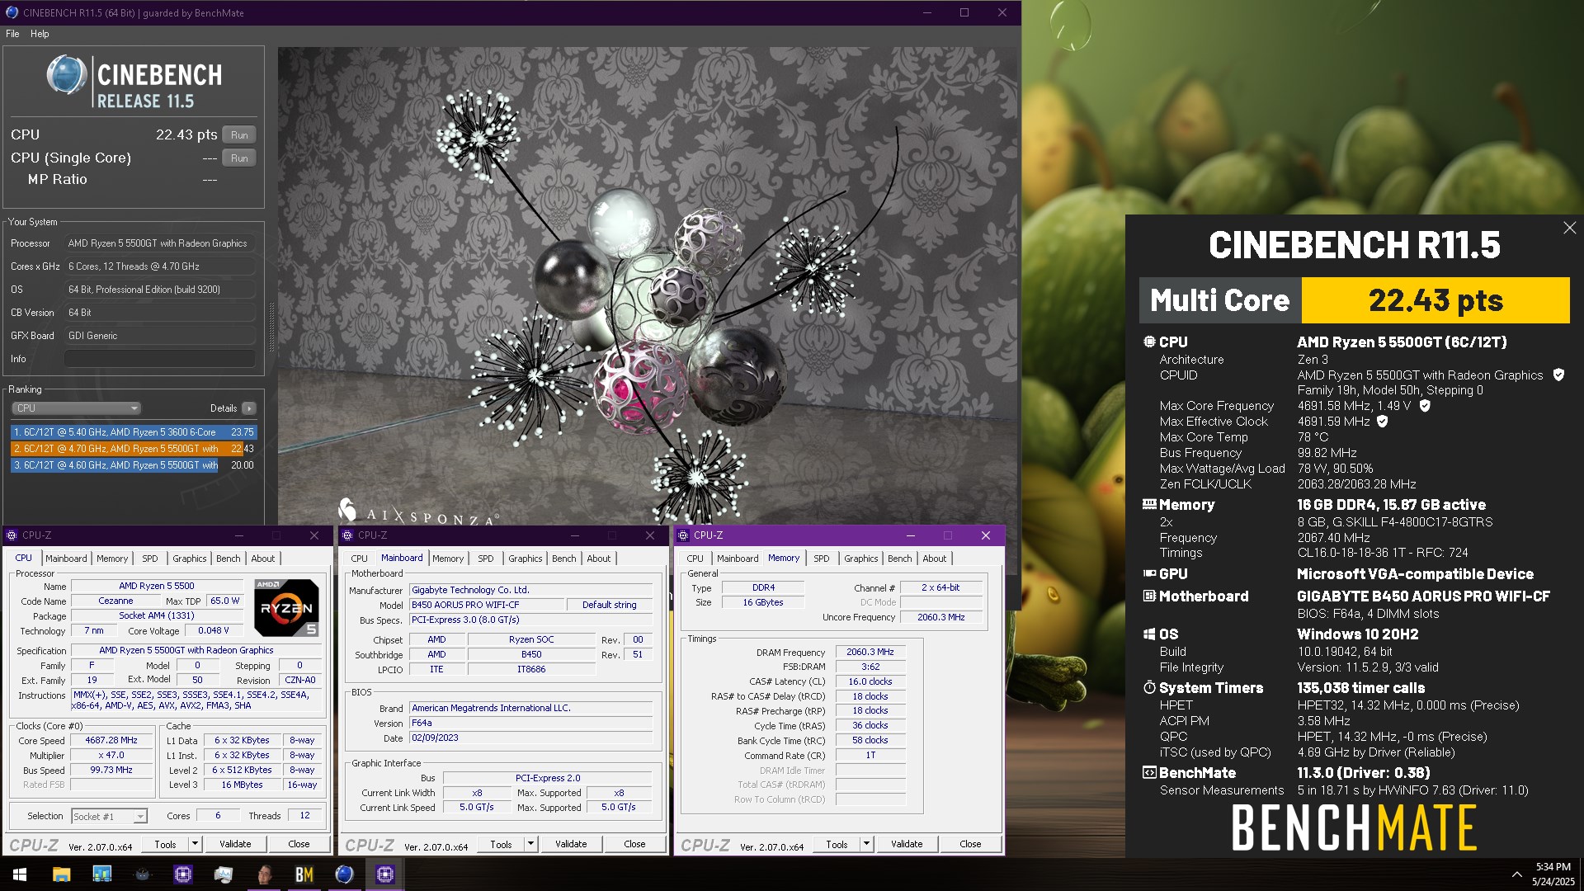Open the File menu in Cinebench
Image resolution: width=1584 pixels, height=891 pixels.
pos(12,34)
